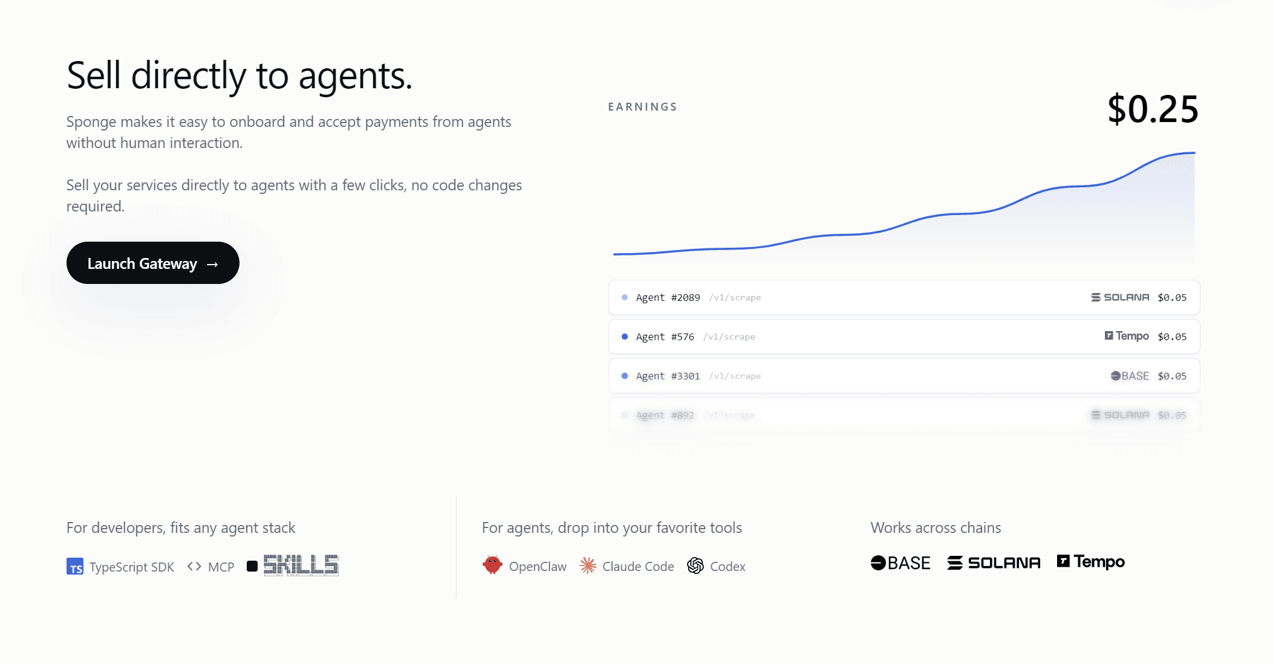Click the BASE badge in Agent #3301 row
Viewport: 1273px width, 664px height.
click(1130, 376)
